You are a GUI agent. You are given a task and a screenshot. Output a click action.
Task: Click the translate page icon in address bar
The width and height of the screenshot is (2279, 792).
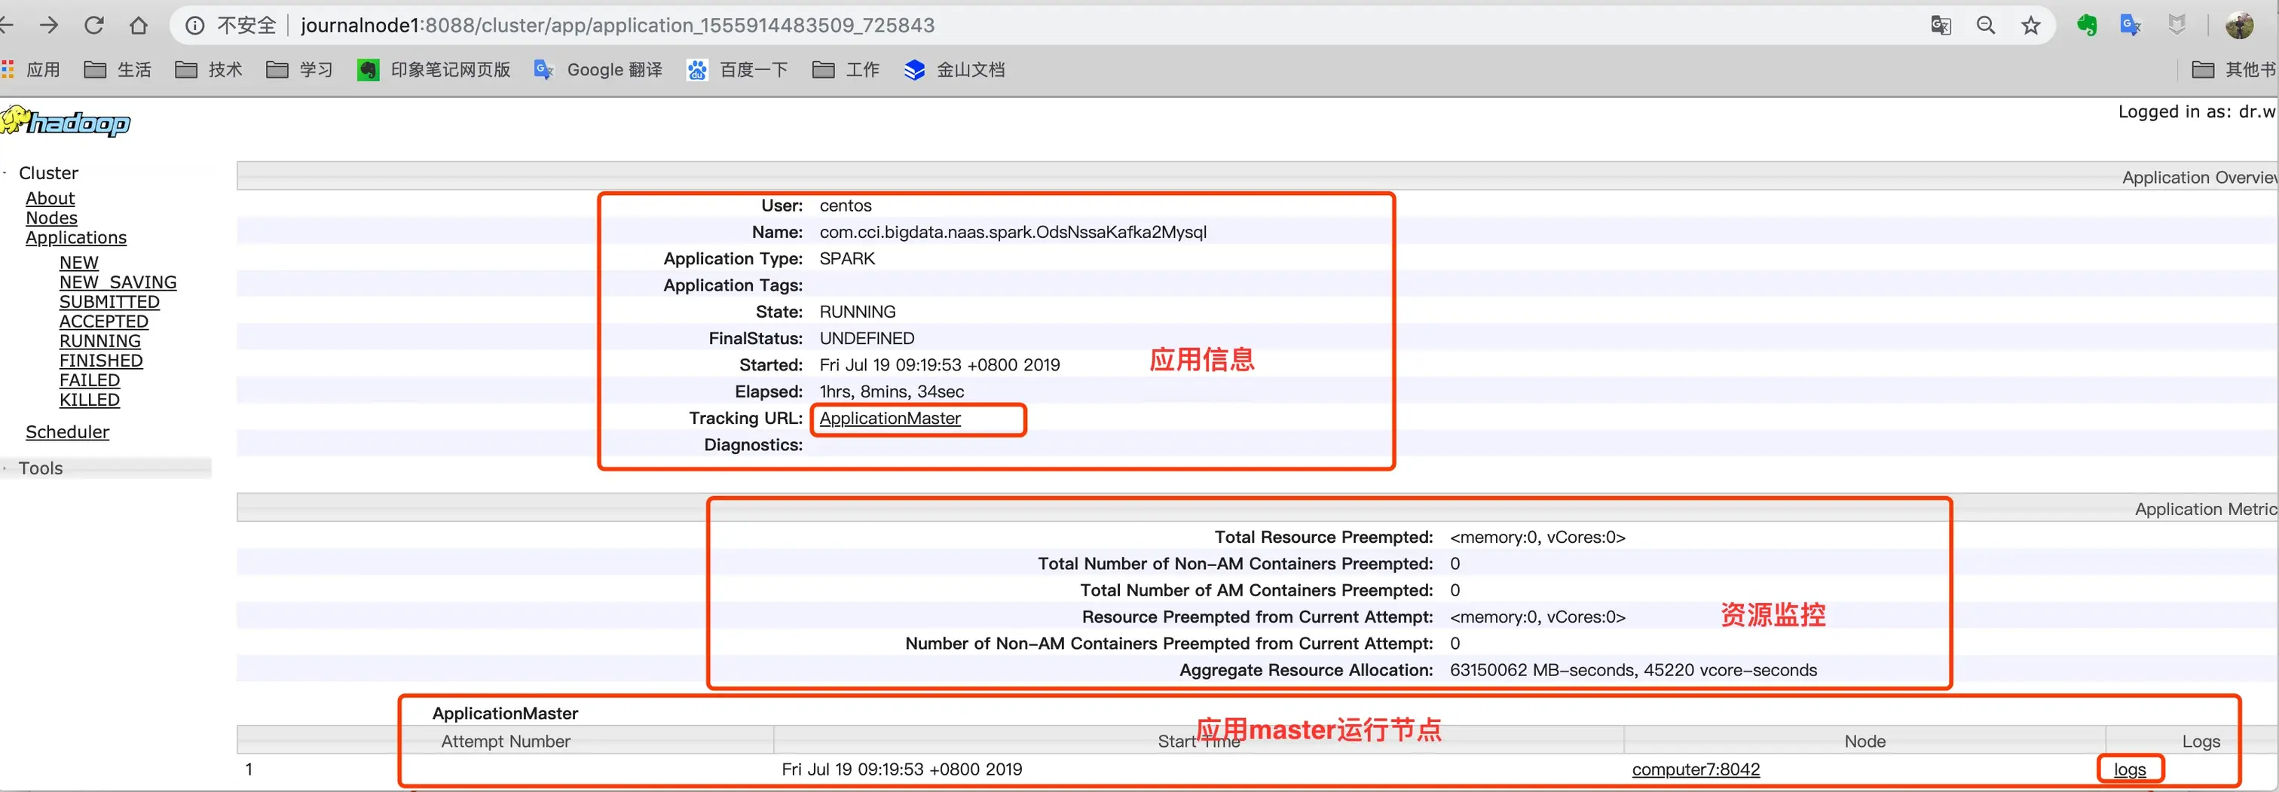1940,26
